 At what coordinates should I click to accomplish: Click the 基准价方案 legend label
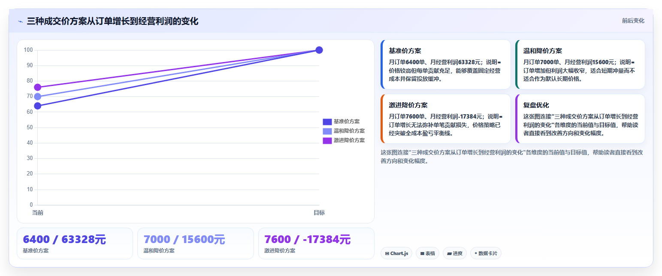click(x=347, y=122)
